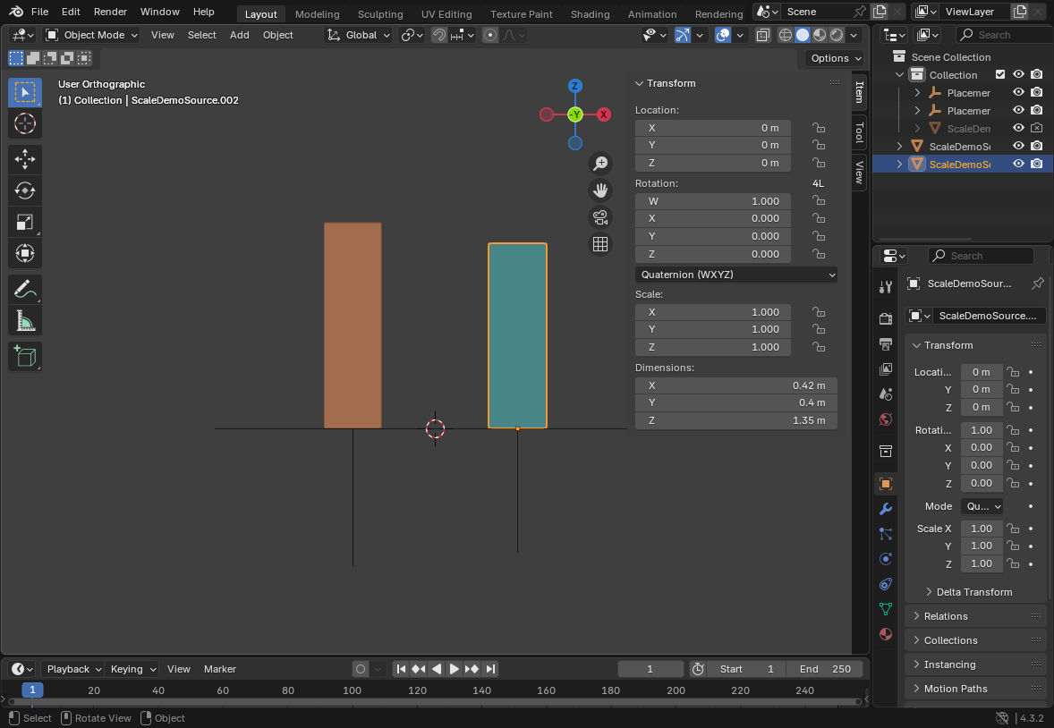The width and height of the screenshot is (1054, 728).
Task: Collapse the Collection tree in outliner
Action: pyautogui.click(x=899, y=74)
